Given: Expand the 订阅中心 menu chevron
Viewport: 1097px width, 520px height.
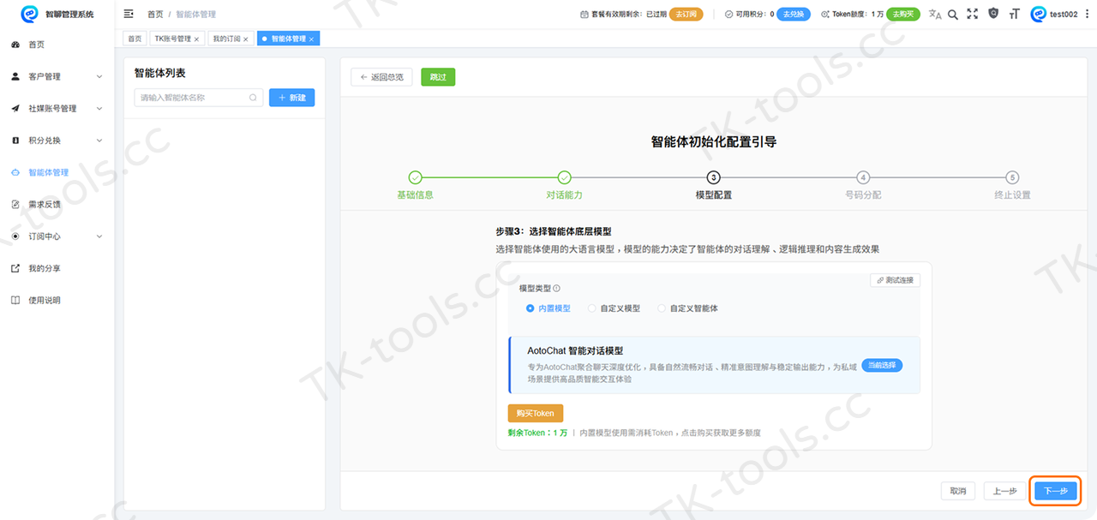Looking at the screenshot, I should click(99, 236).
